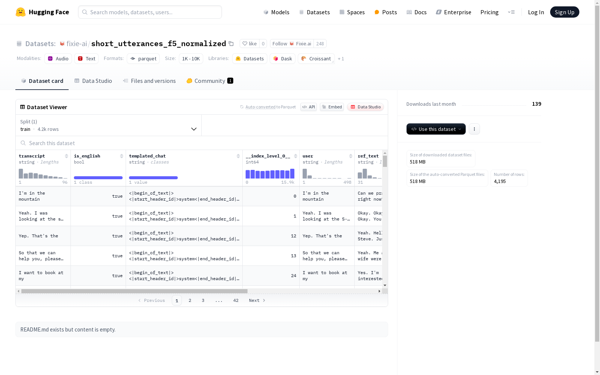The height and width of the screenshot is (375, 600).
Task: Copy dataset name with the copy icon
Action: (x=231, y=44)
